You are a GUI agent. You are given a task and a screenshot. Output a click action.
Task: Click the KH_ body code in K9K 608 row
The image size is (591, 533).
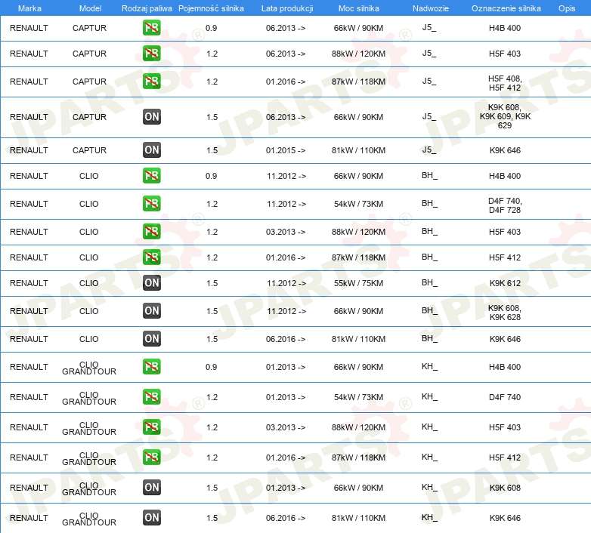[x=429, y=487]
